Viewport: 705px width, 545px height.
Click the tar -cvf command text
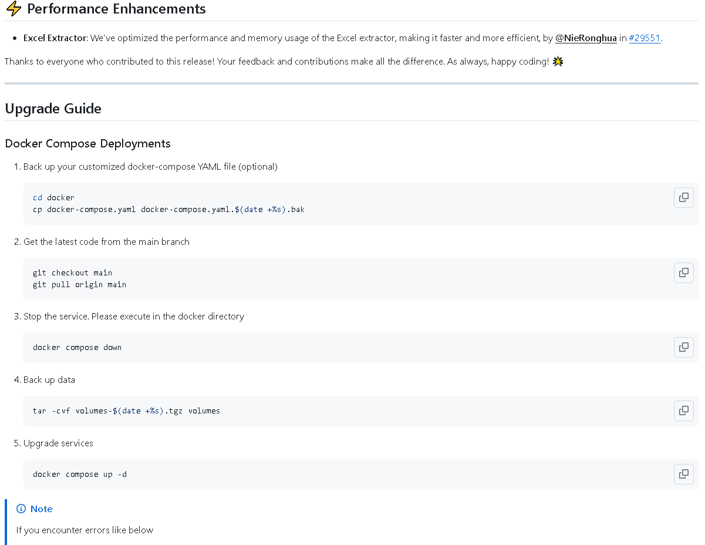[126, 411]
